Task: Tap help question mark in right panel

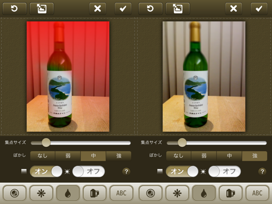Action: pos(262,171)
